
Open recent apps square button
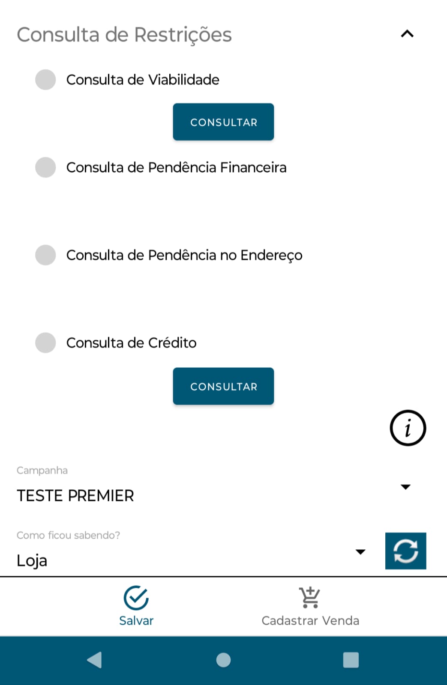coord(351,660)
